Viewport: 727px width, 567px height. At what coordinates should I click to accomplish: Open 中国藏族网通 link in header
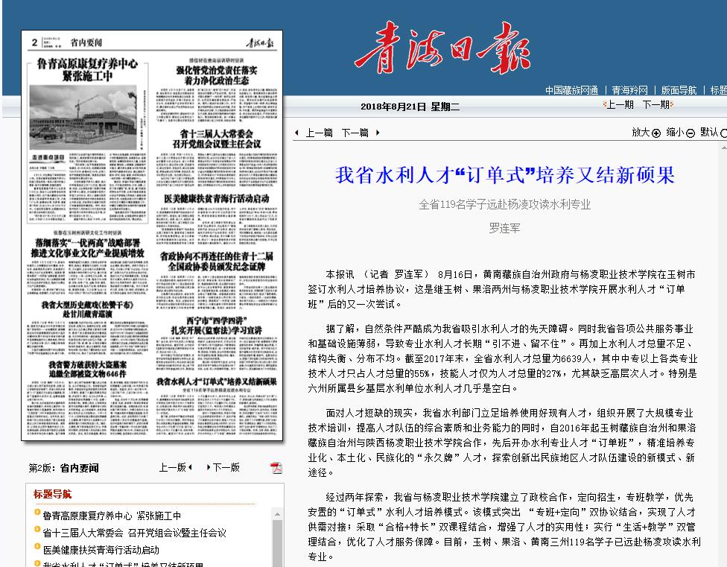click(x=571, y=90)
